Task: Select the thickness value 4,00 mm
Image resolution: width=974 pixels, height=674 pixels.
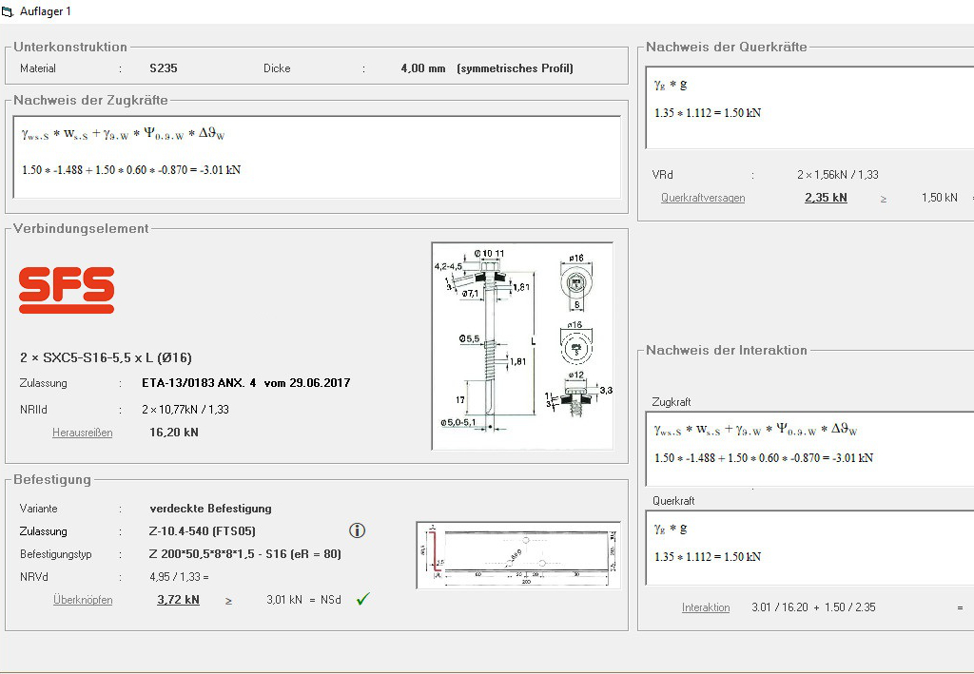Action: (423, 68)
